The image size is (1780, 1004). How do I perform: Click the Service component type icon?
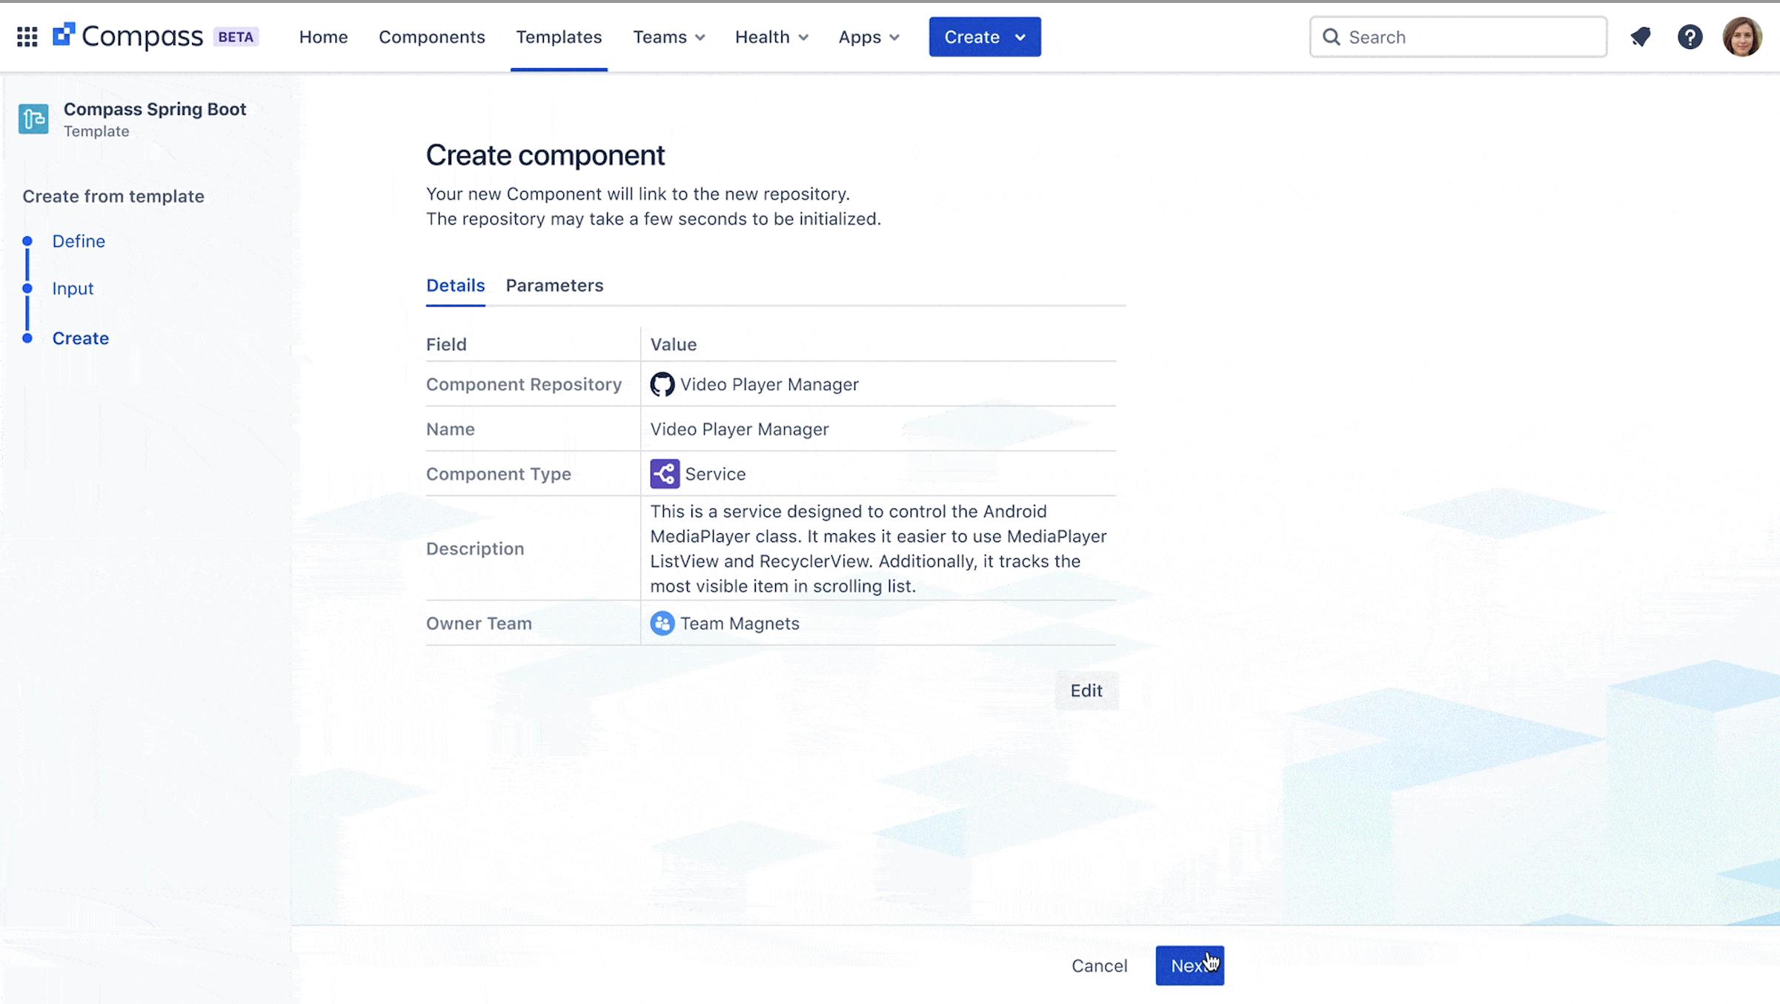pos(665,474)
